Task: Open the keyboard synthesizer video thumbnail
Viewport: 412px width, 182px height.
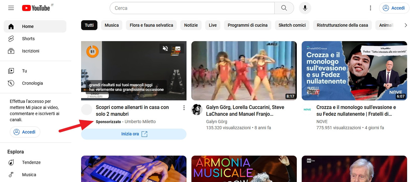Action: [x=134, y=169]
